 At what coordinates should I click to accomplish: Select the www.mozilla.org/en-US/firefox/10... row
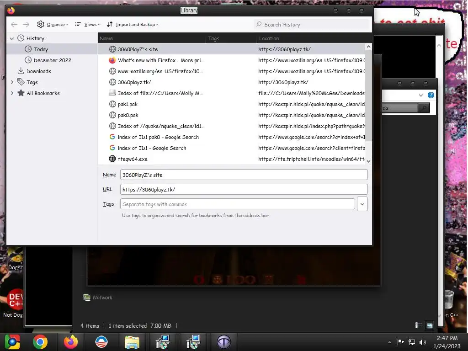click(231, 71)
